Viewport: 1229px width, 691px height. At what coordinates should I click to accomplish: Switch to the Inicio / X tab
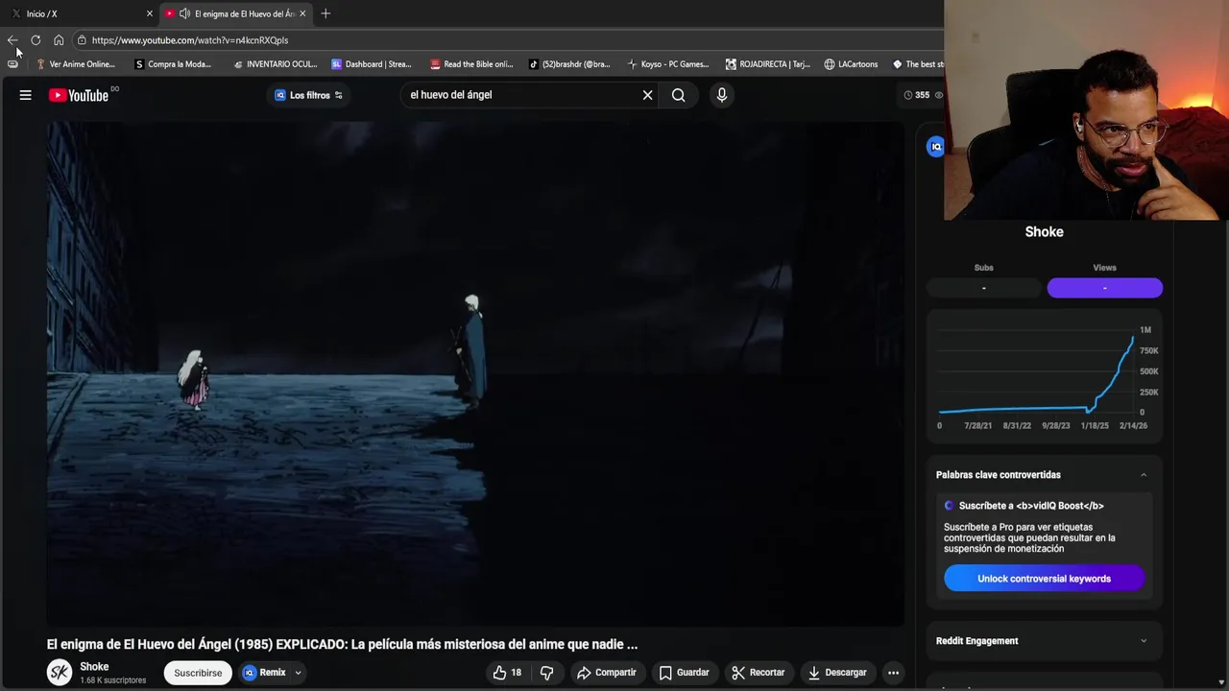(x=77, y=13)
